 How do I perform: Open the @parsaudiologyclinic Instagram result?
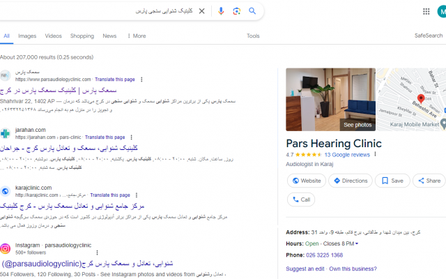86,264
